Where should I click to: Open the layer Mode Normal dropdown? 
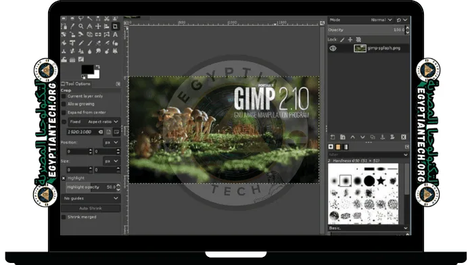pos(381,20)
